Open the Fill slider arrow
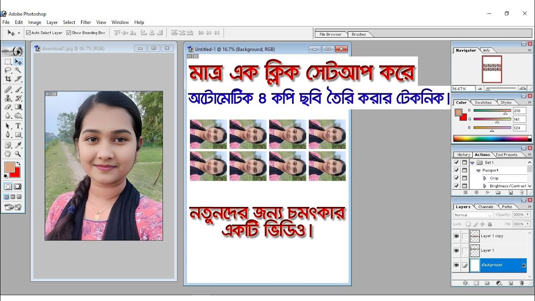This screenshot has width=535, height=301. pos(528,224)
